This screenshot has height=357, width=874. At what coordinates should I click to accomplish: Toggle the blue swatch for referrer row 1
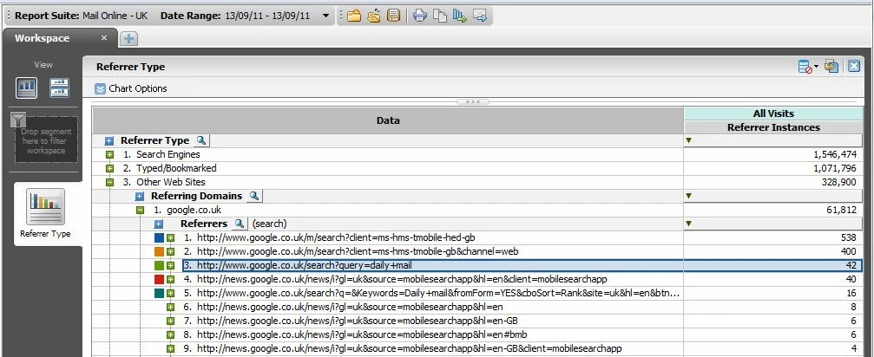[160, 238]
